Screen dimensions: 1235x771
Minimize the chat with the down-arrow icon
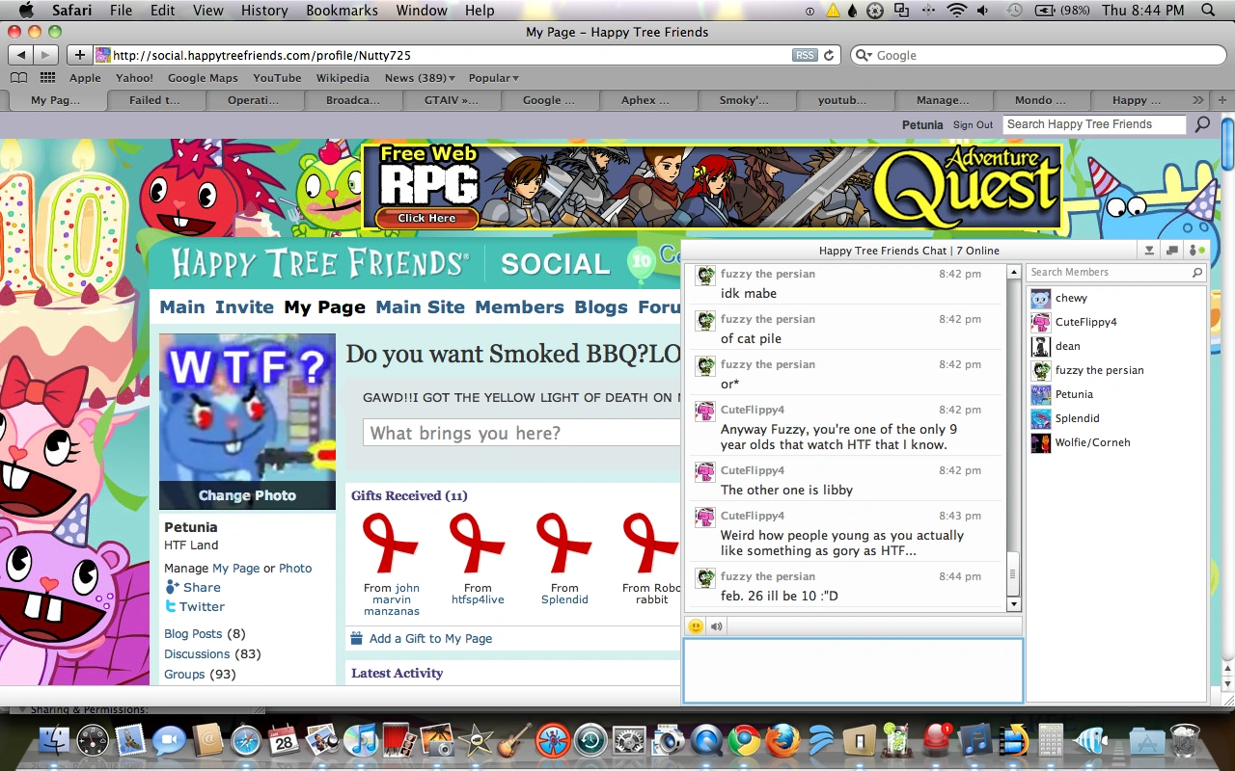coord(1149,251)
